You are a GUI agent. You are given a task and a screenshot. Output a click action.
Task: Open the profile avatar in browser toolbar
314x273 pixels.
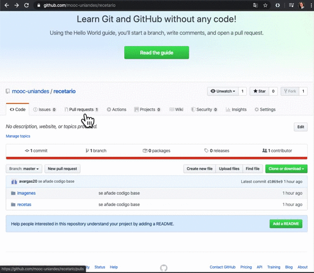click(301, 5)
